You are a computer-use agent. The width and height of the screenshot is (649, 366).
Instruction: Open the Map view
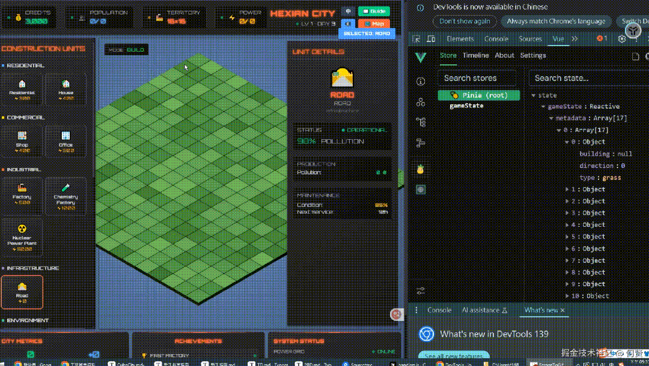click(374, 23)
